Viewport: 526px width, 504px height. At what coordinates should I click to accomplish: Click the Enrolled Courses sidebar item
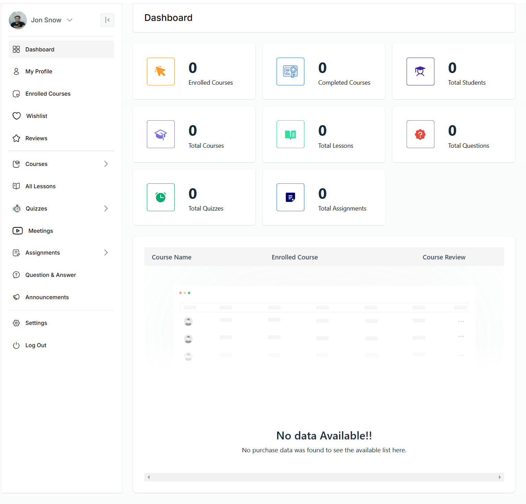48,94
